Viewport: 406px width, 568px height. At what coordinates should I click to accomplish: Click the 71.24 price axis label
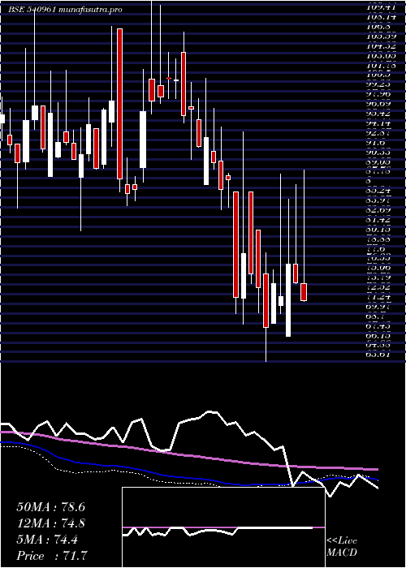pos(378,298)
